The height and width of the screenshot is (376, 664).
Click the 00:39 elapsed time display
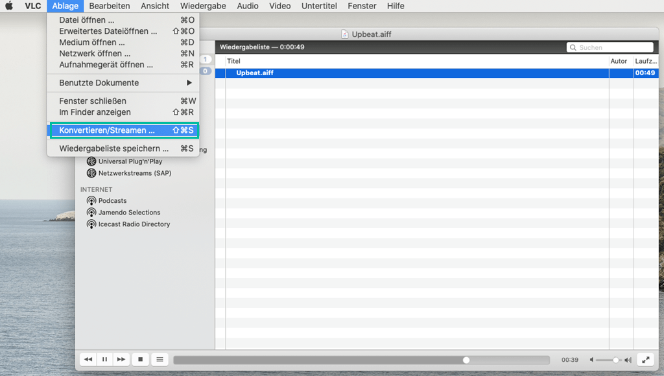tap(570, 360)
